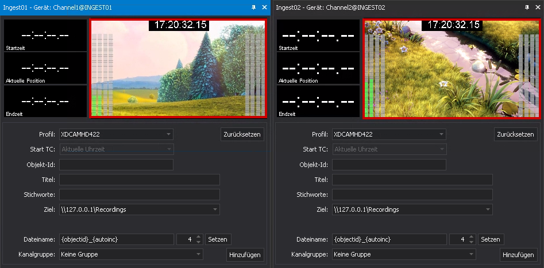Focus the Objekt-Id field in Ingest01
This screenshot has height=268, width=544.
tap(116, 165)
